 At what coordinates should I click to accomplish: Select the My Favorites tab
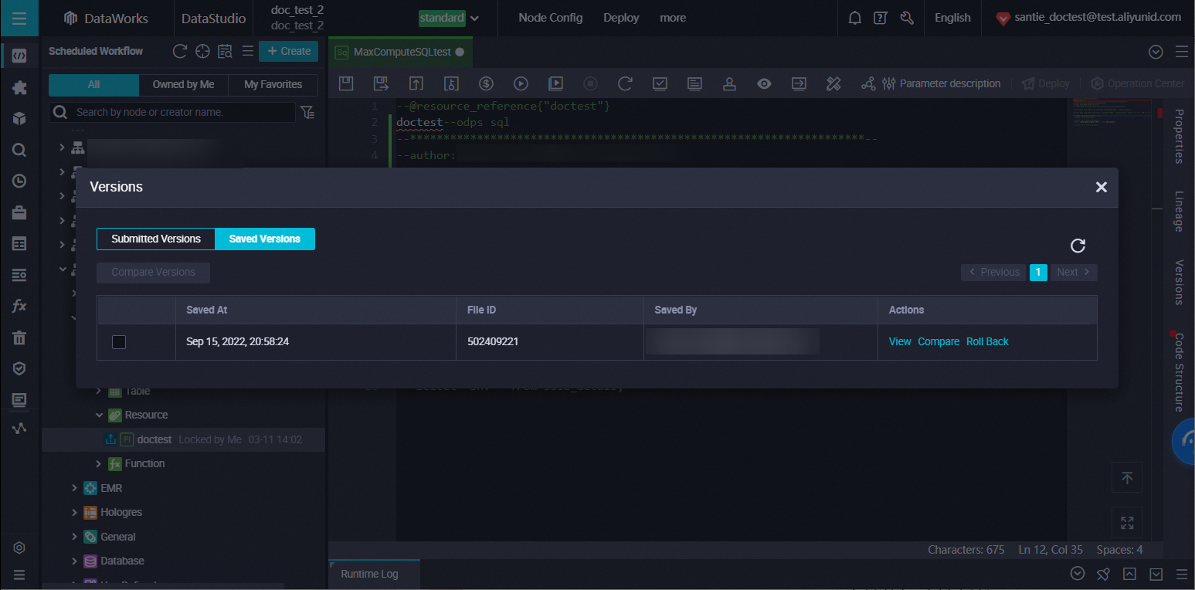(x=273, y=84)
